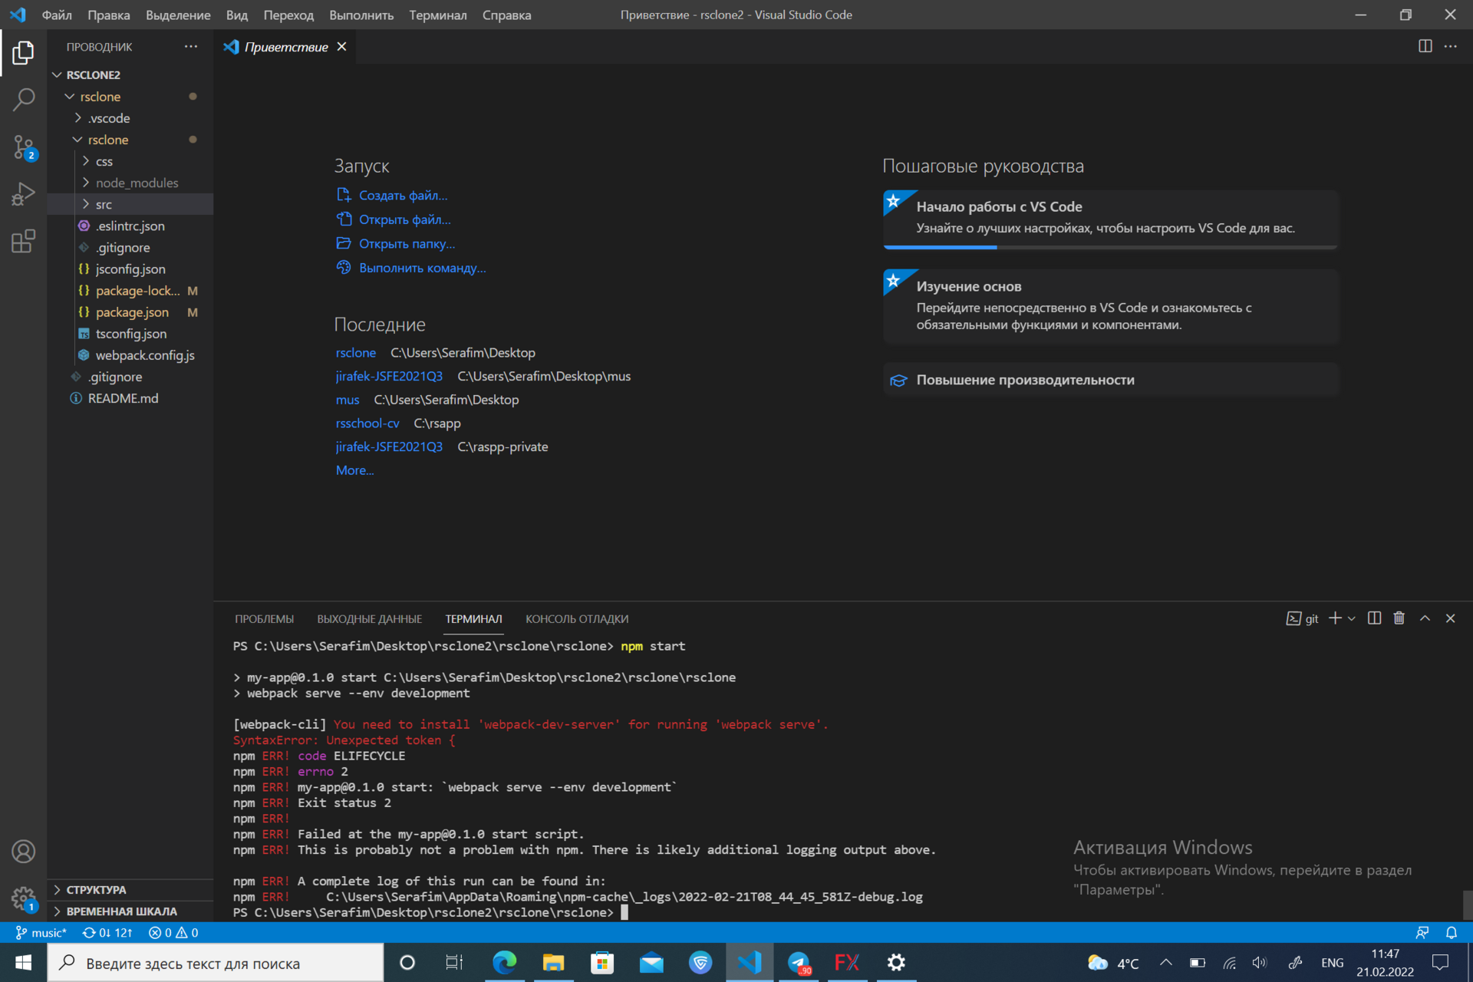The height and width of the screenshot is (982, 1473).
Task: Close the Приветствие tab
Action: coord(342,47)
